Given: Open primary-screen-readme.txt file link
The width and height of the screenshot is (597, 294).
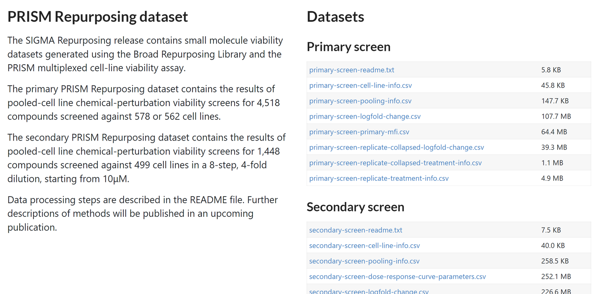Looking at the screenshot, I should 352,70.
